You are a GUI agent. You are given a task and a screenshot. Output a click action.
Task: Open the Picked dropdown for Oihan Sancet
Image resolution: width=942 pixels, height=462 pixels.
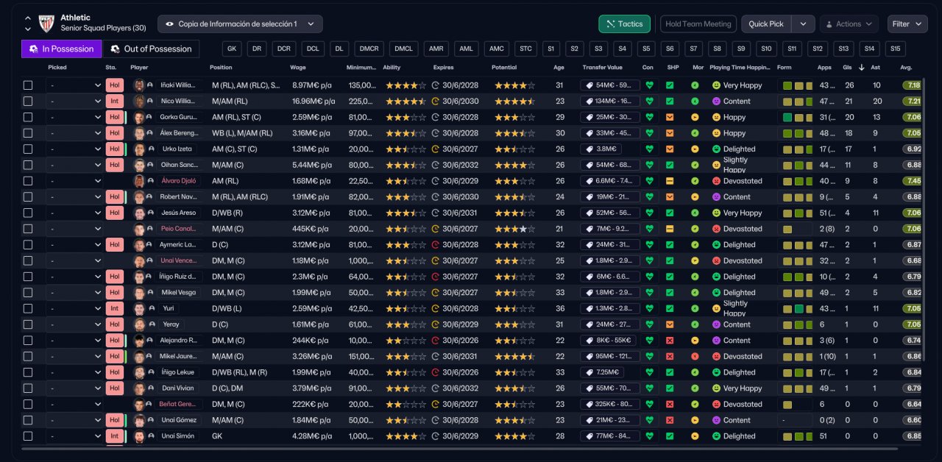[74, 166]
